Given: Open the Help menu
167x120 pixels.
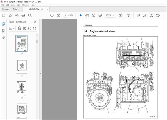Looking at the screenshot, I should point(33,5).
